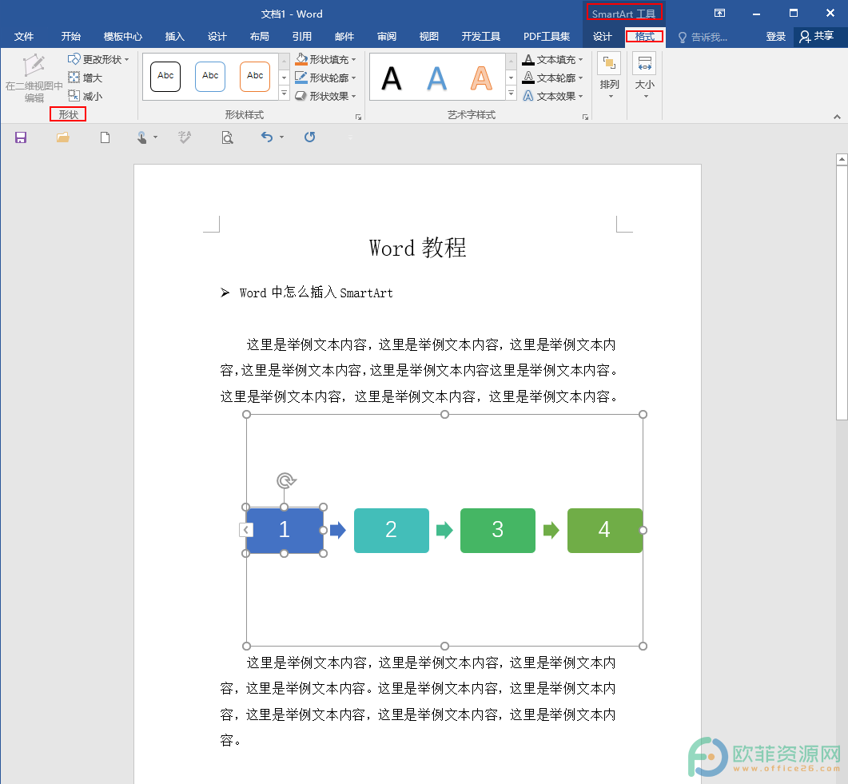Screen dimensions: 848x784
Task: Click the rotate handle above box 1
Action: pos(285,480)
